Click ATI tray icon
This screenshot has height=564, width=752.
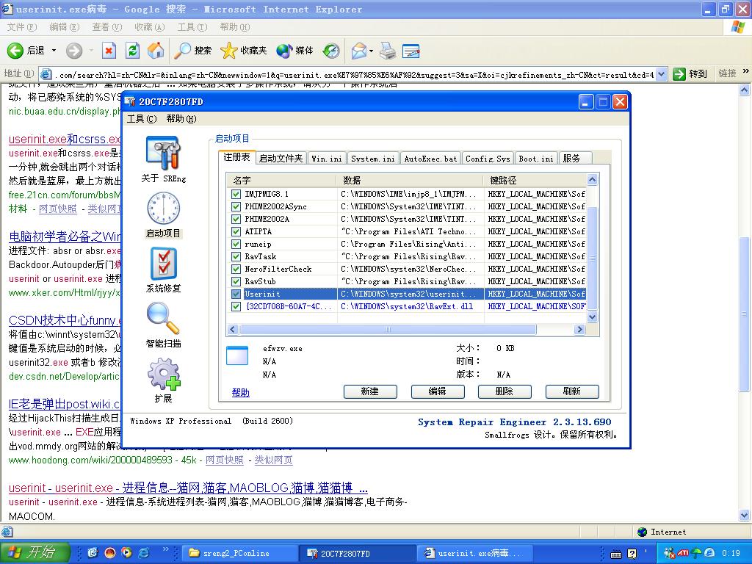tap(683, 553)
